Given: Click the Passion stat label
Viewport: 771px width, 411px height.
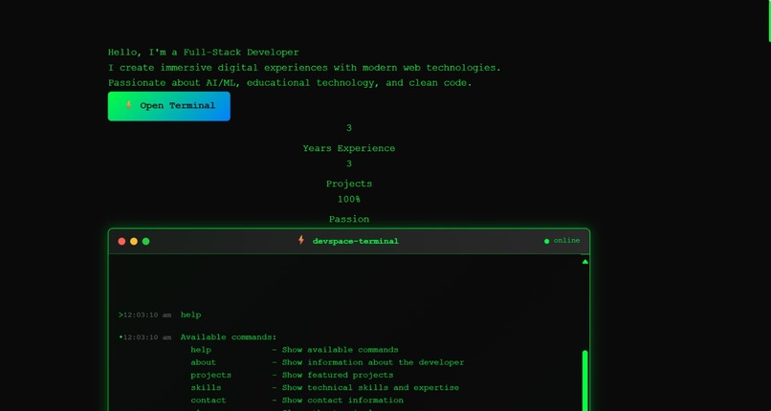Looking at the screenshot, I should 349,219.
